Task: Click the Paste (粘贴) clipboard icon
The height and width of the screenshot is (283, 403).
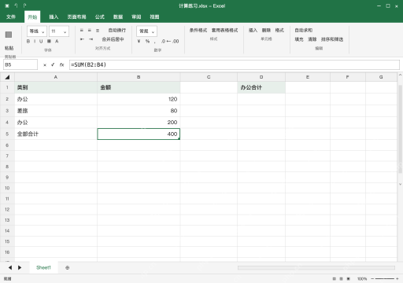Action: (x=9, y=35)
